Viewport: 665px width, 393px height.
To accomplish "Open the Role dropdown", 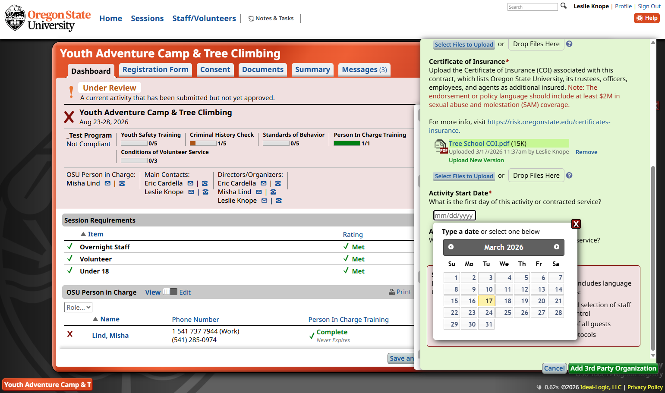I will 79,307.
